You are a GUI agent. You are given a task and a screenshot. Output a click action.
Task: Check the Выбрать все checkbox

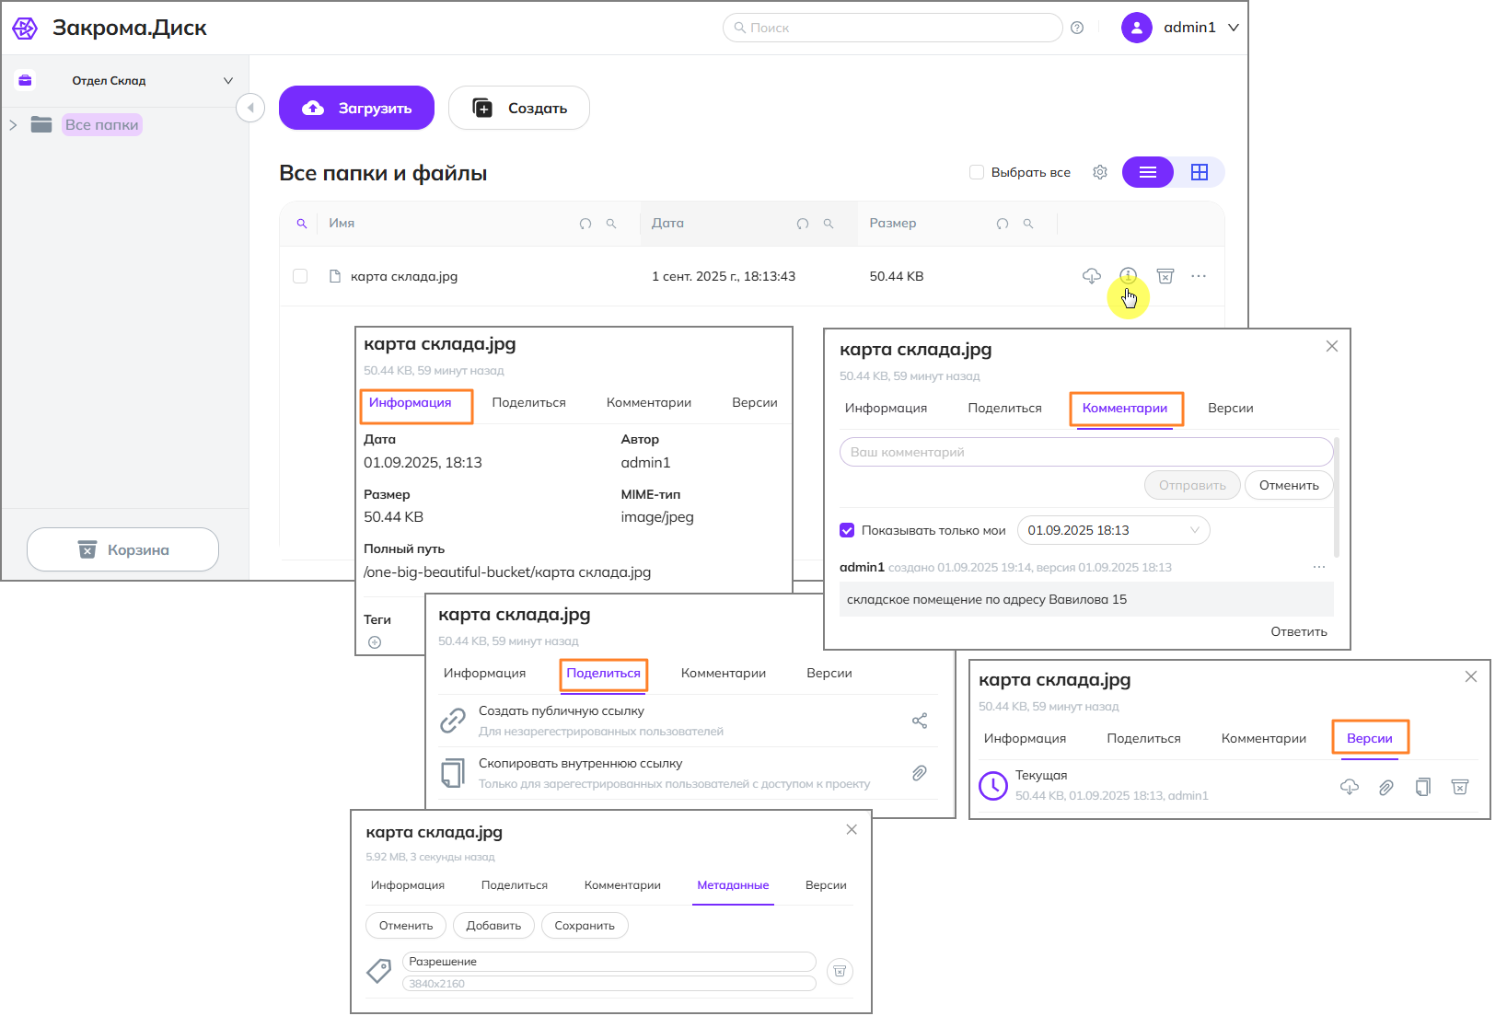[x=977, y=172]
